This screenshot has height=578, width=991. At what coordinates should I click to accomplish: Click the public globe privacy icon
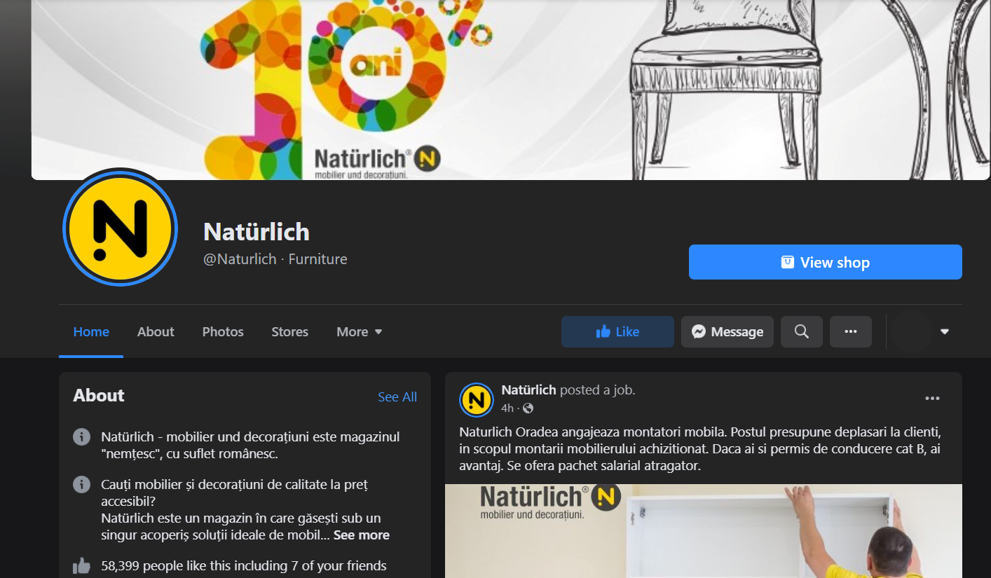click(528, 408)
